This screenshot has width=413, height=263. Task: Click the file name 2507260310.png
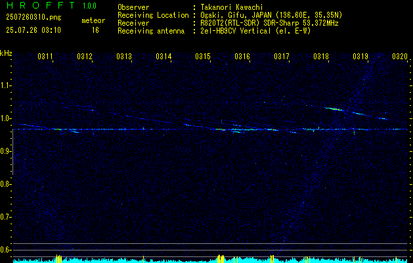click(33, 17)
